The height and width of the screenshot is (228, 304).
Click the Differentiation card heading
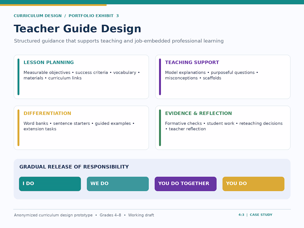tap(47, 113)
